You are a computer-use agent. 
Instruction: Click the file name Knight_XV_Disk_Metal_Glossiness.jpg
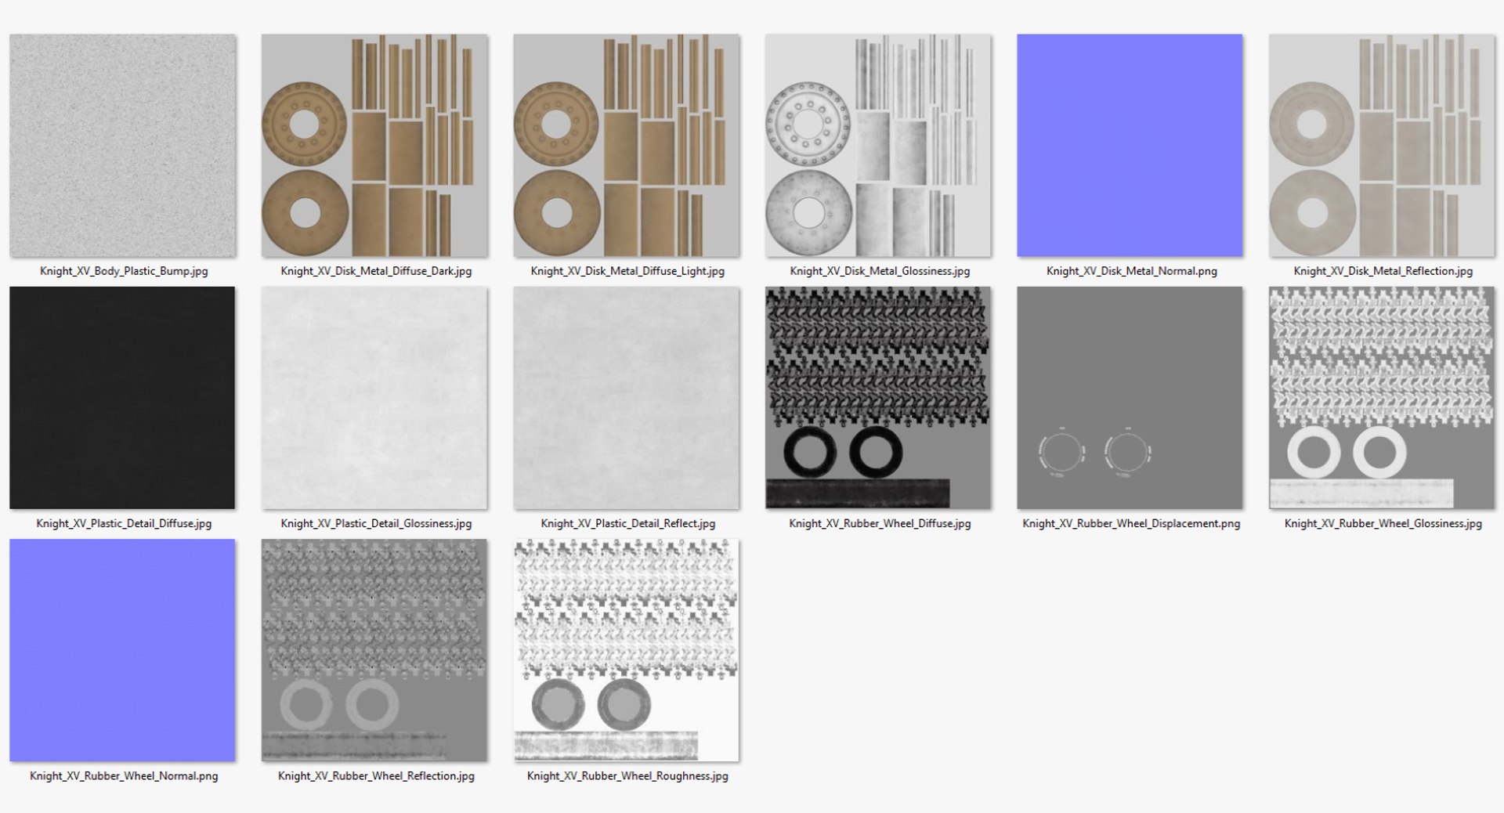[880, 271]
